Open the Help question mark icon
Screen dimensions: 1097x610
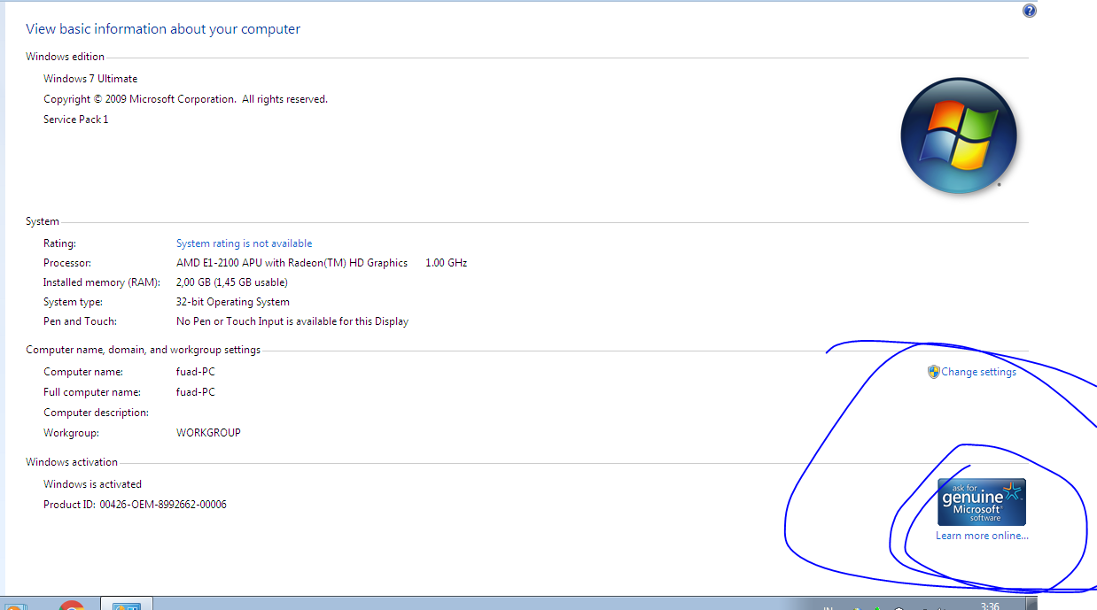tap(1029, 11)
